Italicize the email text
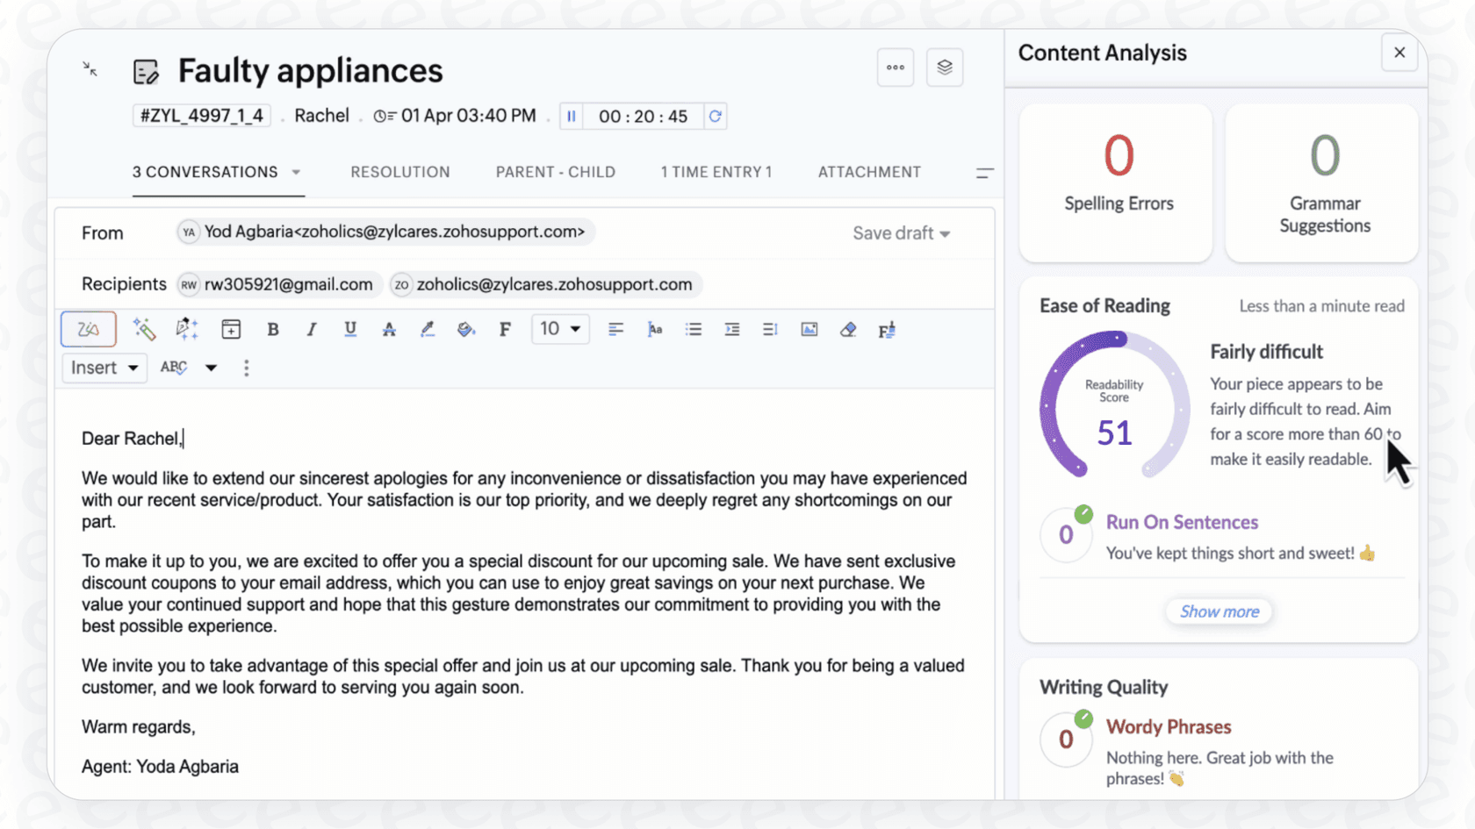1475x829 pixels. (311, 329)
